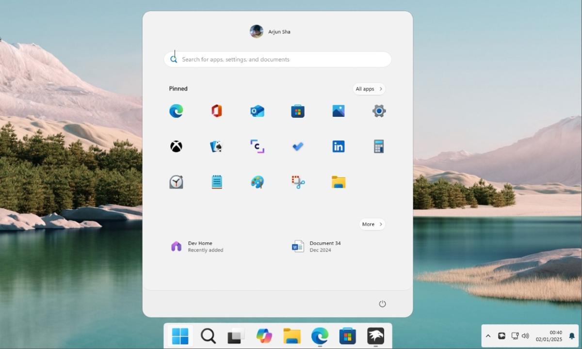Open Task View on the taskbar
Image resolution: width=582 pixels, height=349 pixels.
pos(235,335)
